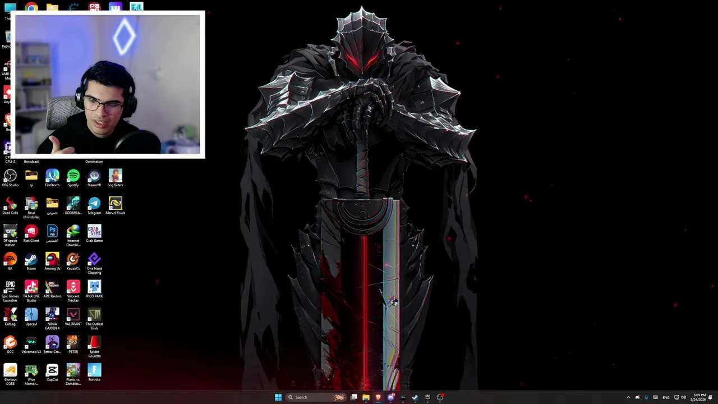This screenshot has width=718, height=404.
Task: Open the Epic Games Launcher desktop icon
Action: [10, 290]
